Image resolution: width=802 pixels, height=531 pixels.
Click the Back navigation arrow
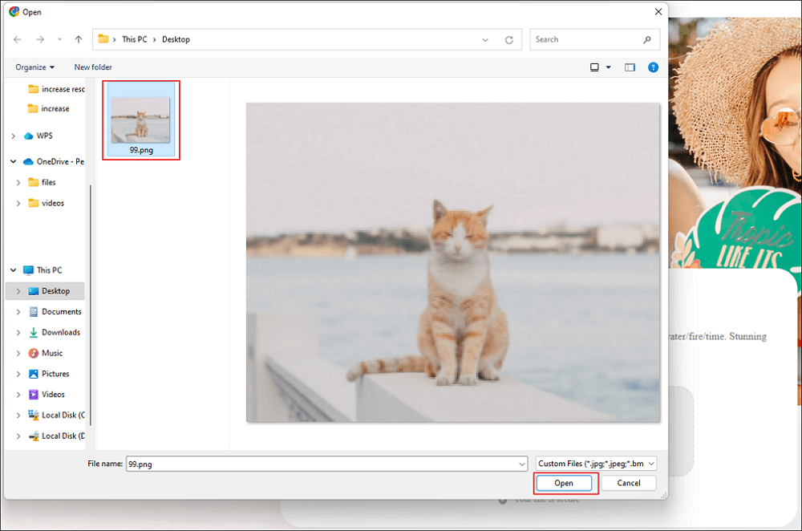[18, 39]
